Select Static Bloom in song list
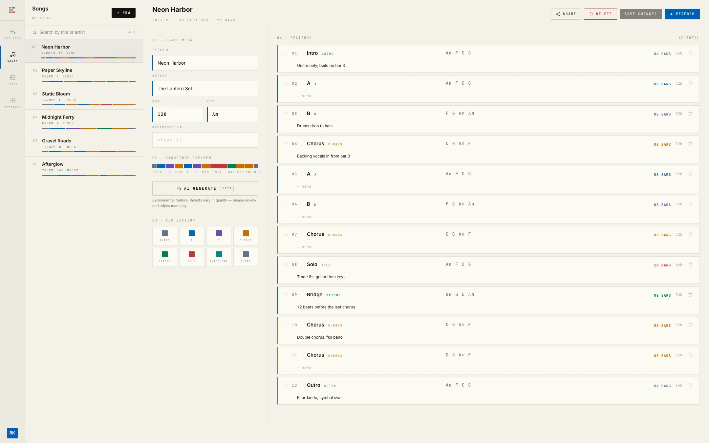This screenshot has width=709, height=443. tap(84, 98)
